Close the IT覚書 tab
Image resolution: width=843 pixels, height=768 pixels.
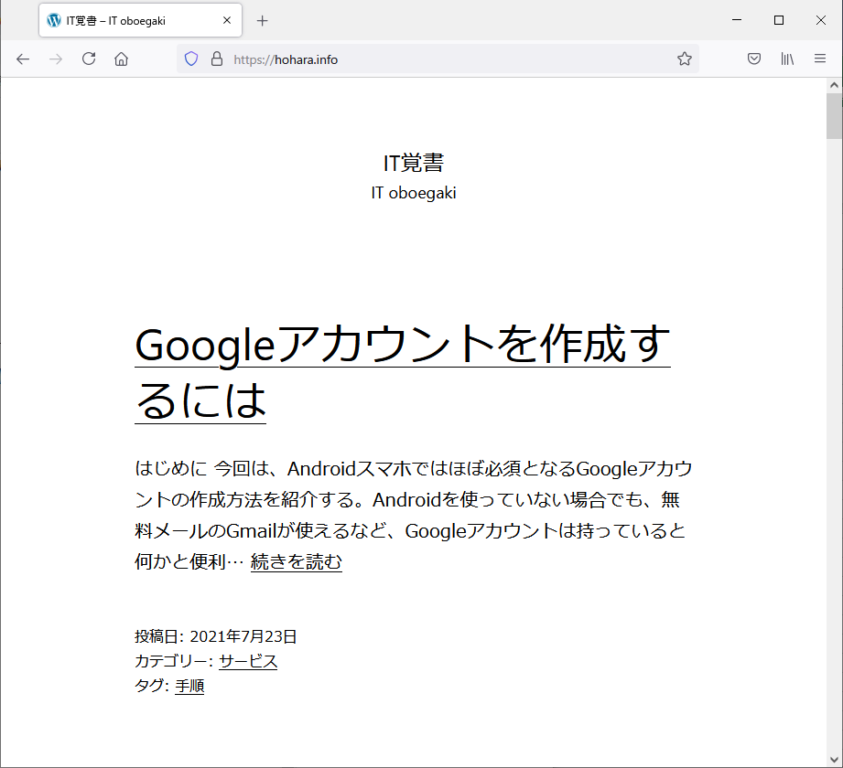227,20
